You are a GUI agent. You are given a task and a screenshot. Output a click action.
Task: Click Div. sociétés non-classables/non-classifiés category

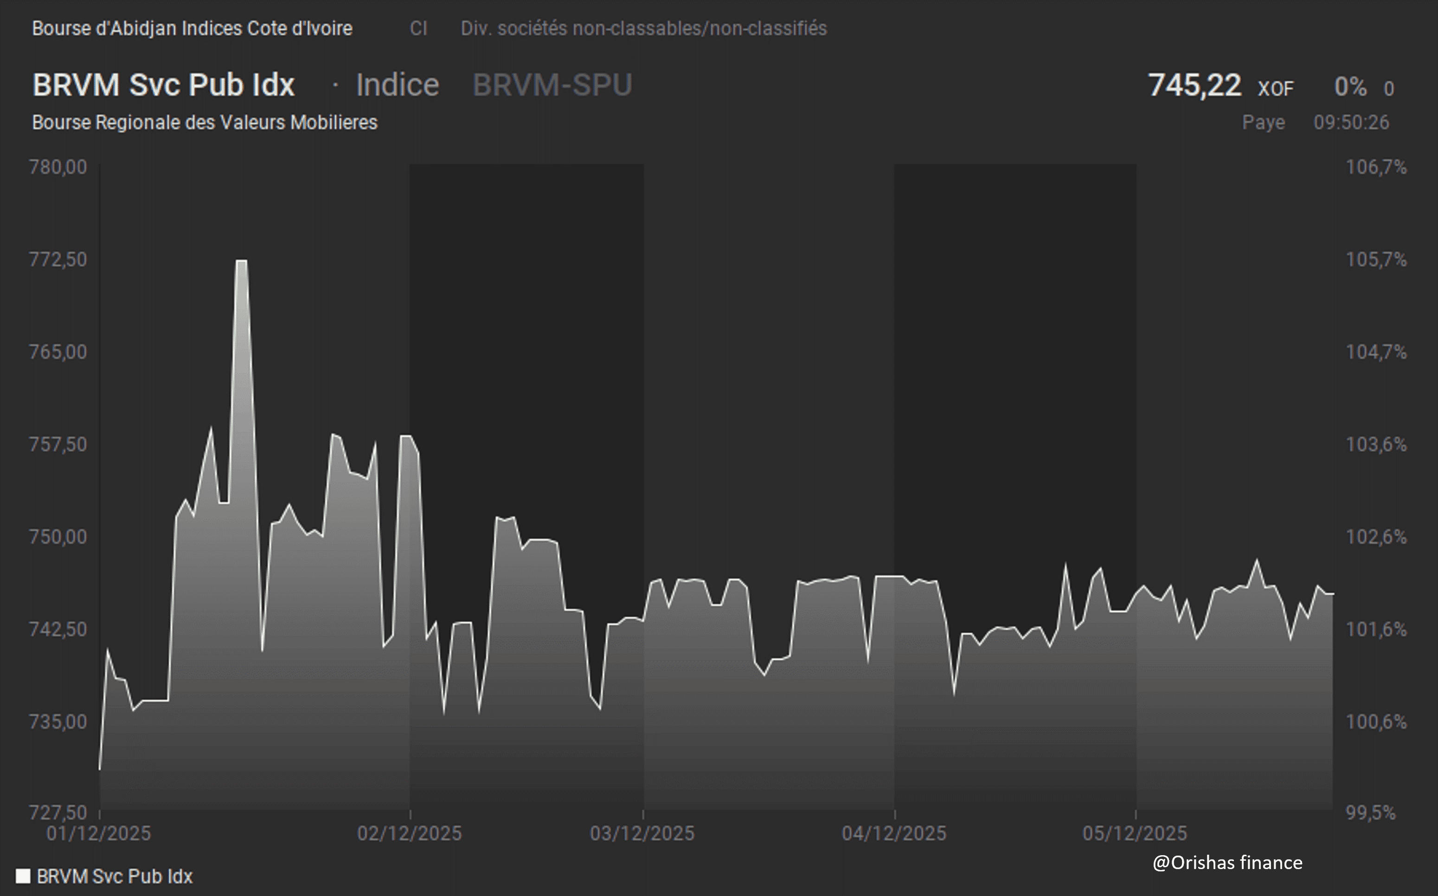(643, 28)
